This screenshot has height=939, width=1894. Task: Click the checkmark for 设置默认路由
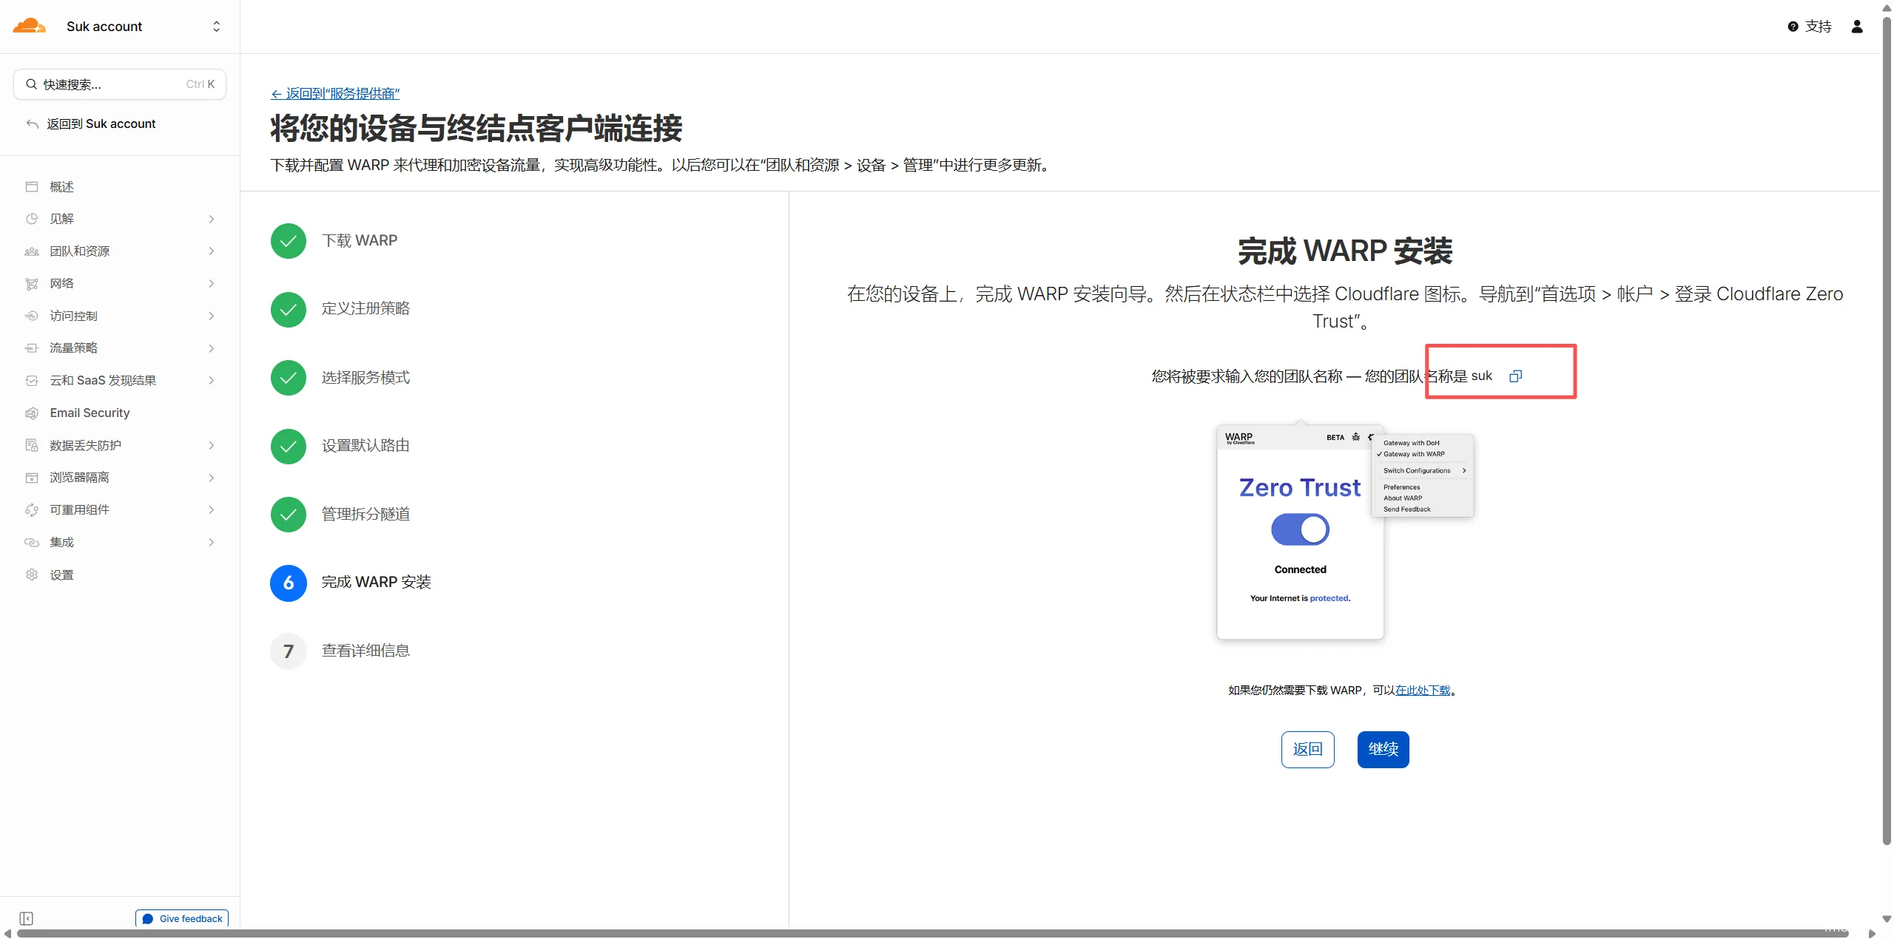pyautogui.click(x=289, y=447)
